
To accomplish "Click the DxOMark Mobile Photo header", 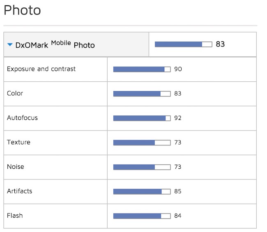I will (55, 45).
